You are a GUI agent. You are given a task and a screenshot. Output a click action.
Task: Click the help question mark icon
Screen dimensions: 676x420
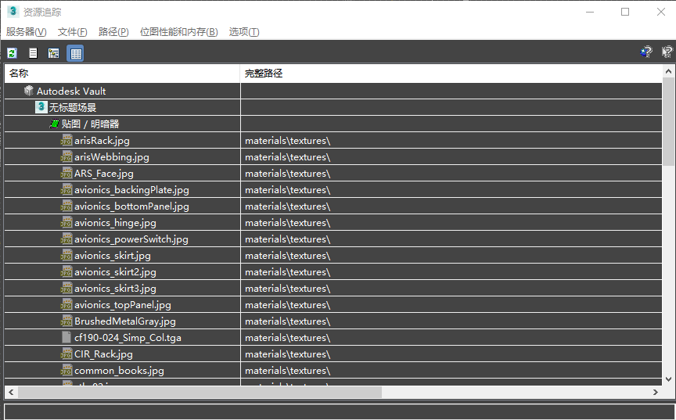pyautogui.click(x=646, y=52)
